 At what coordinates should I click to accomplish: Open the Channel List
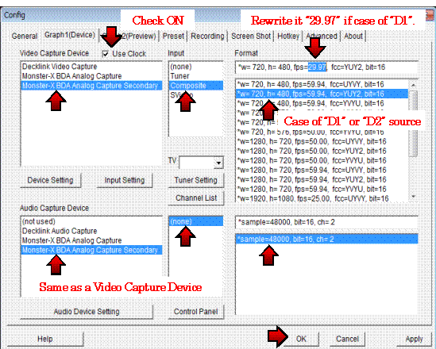click(195, 198)
